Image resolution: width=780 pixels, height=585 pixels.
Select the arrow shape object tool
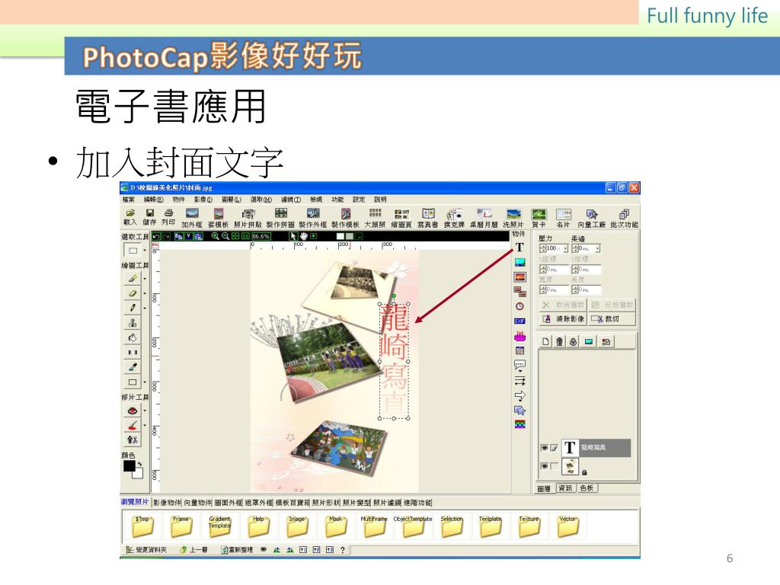pyautogui.click(x=519, y=396)
